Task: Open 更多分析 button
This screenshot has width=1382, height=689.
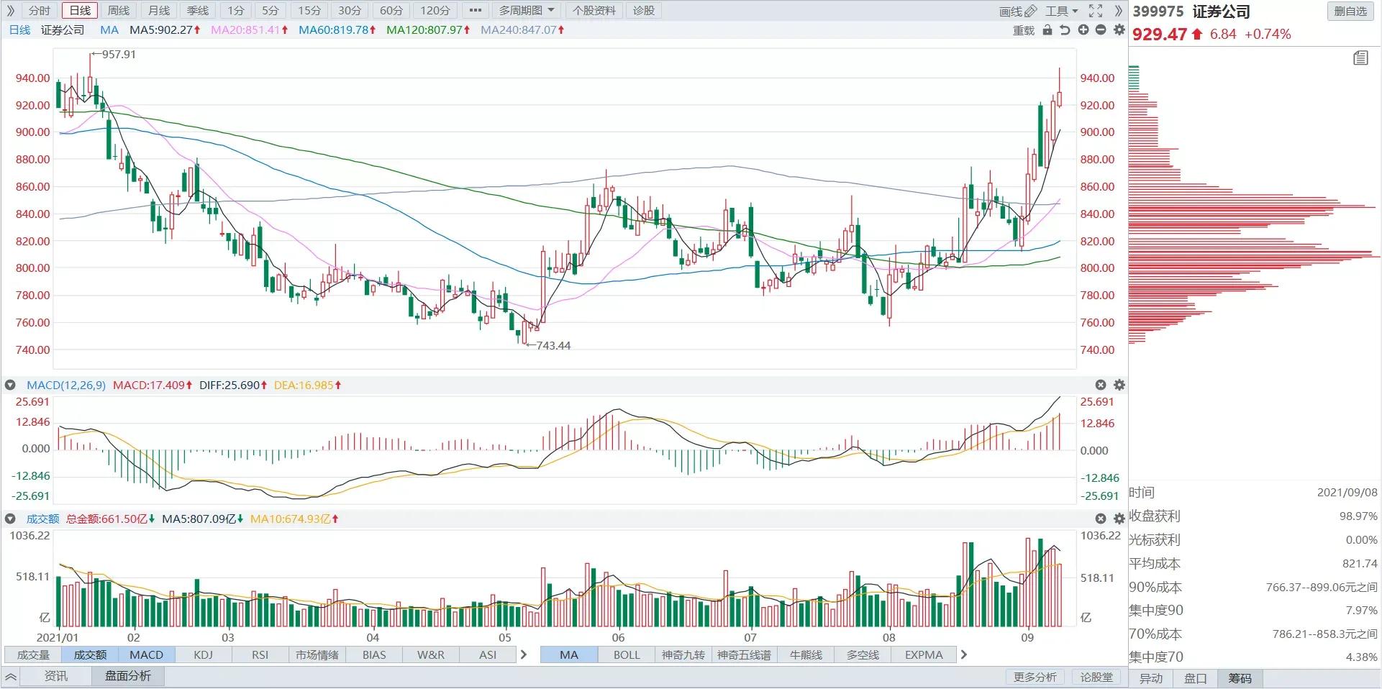Action: point(1035,677)
